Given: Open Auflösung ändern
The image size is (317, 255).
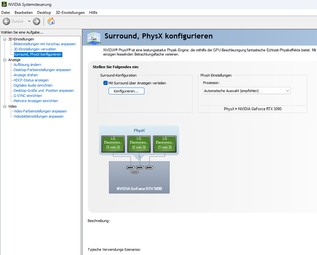Looking at the screenshot, I should click(x=27, y=65).
